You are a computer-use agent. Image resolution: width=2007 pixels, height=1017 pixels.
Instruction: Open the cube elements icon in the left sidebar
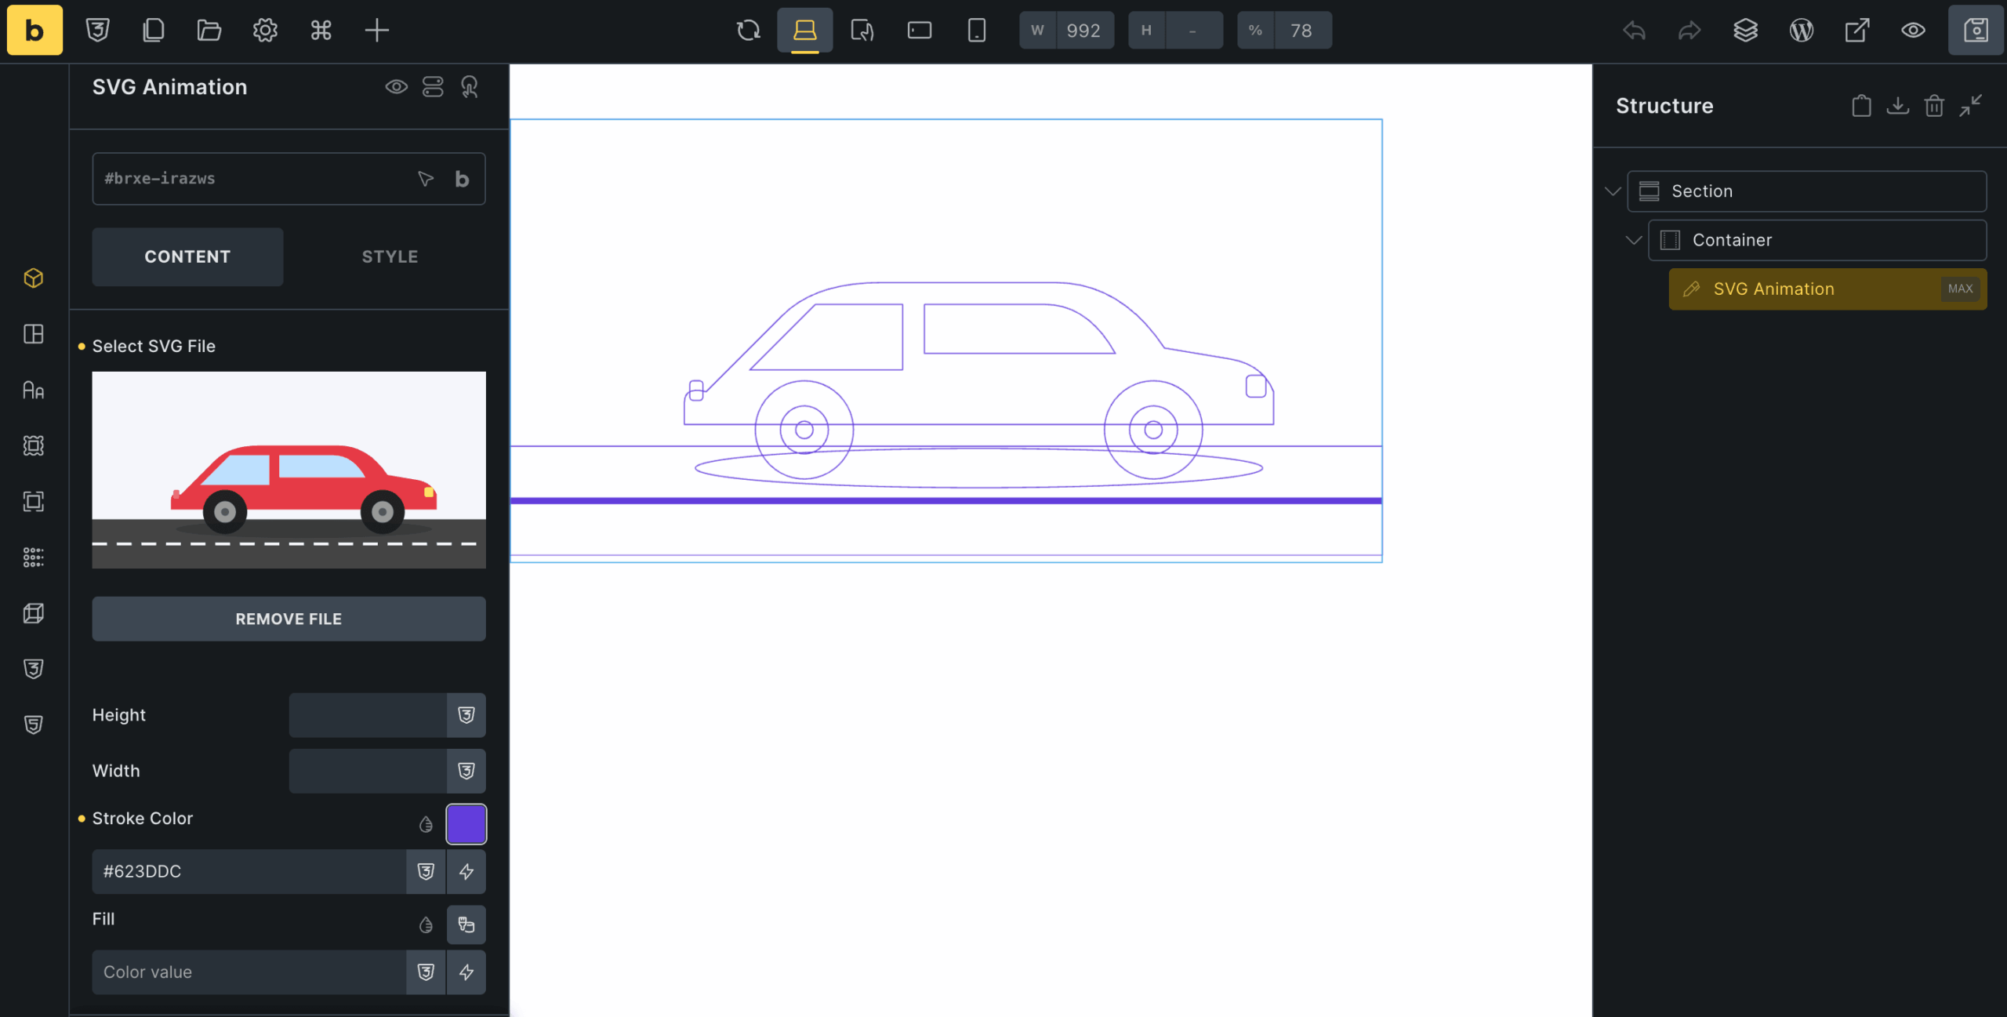pyautogui.click(x=34, y=278)
